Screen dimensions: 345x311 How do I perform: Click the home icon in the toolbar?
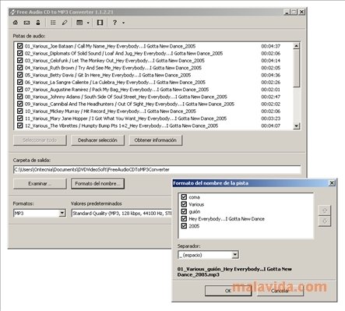pos(16,23)
